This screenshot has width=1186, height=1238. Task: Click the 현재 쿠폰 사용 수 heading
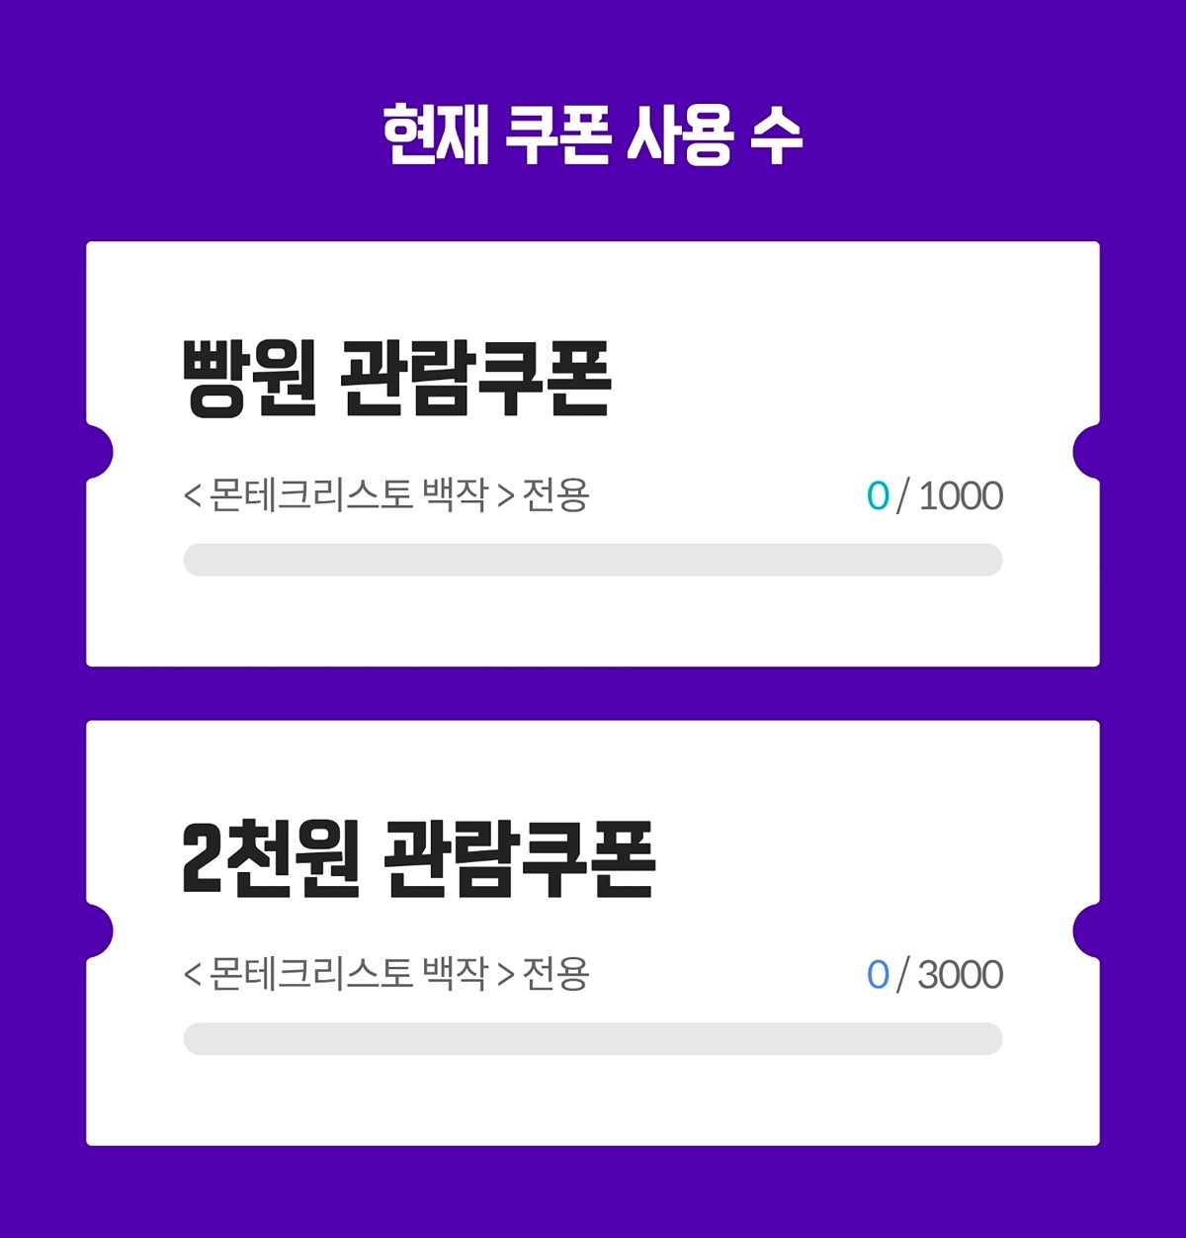tap(592, 133)
